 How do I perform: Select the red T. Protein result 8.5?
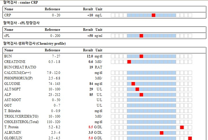pos(91,127)
